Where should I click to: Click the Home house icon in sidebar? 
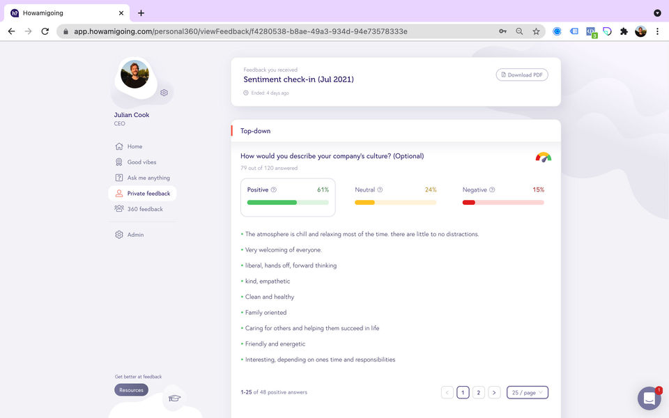tap(119, 146)
